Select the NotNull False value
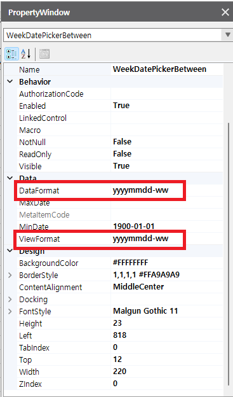 pos(167,142)
